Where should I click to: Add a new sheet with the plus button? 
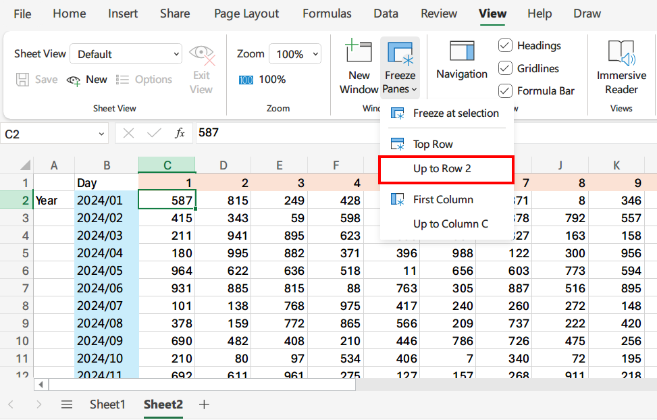(203, 404)
